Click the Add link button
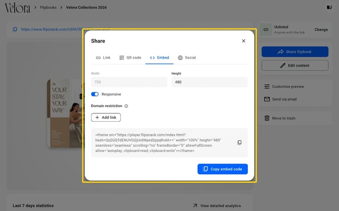This screenshot has height=211, width=339. [x=106, y=118]
